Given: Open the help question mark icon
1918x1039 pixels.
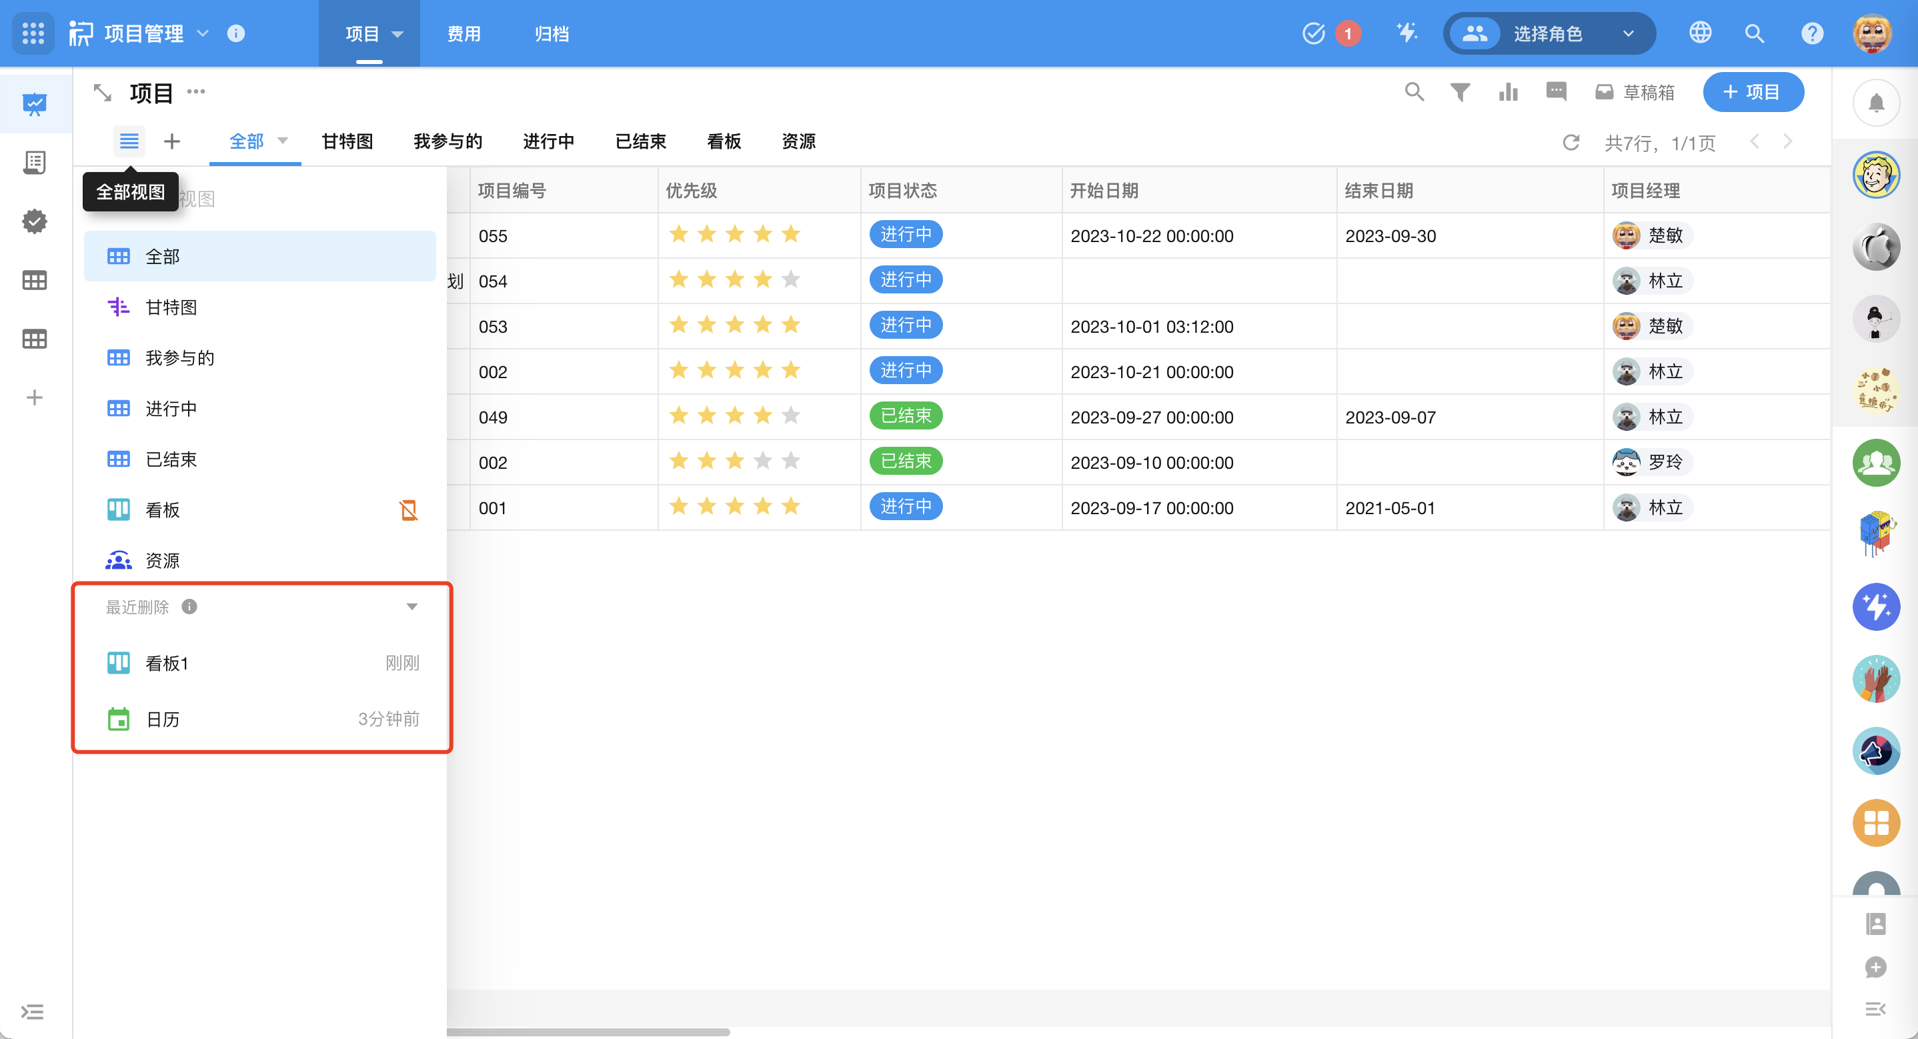Looking at the screenshot, I should pyautogui.click(x=1812, y=33).
